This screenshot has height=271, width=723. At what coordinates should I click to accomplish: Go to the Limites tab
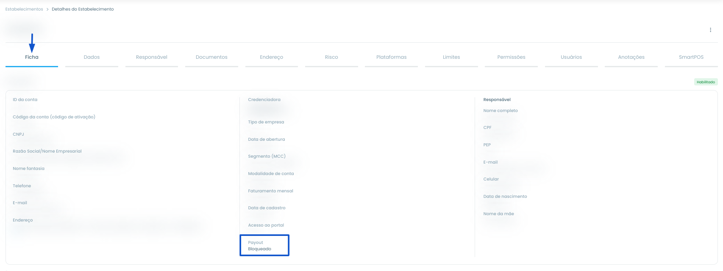click(x=451, y=57)
